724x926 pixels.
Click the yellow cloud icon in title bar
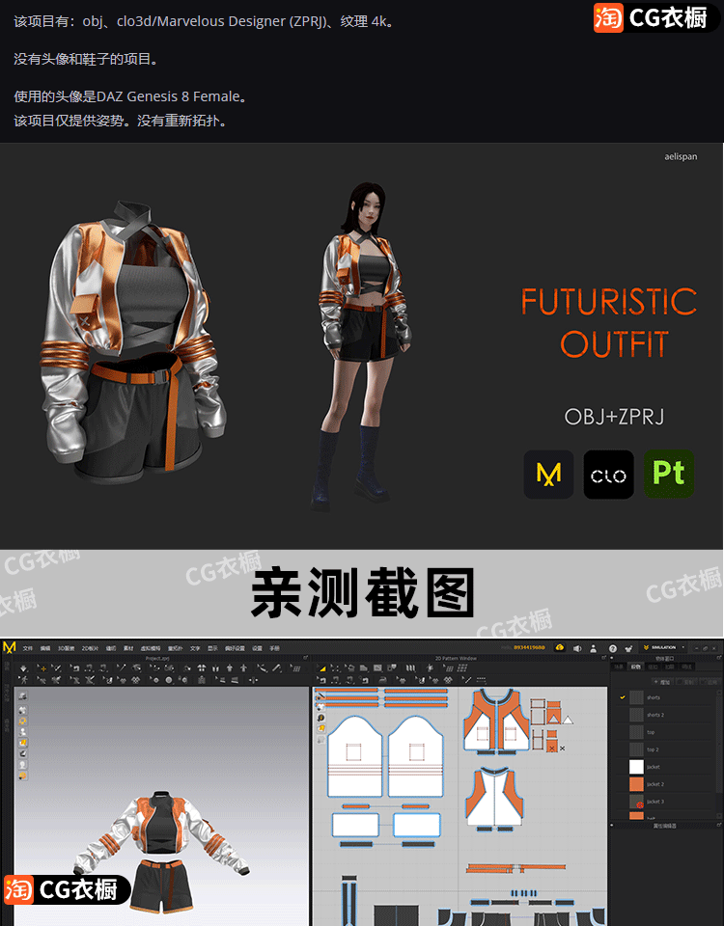pyautogui.click(x=560, y=647)
